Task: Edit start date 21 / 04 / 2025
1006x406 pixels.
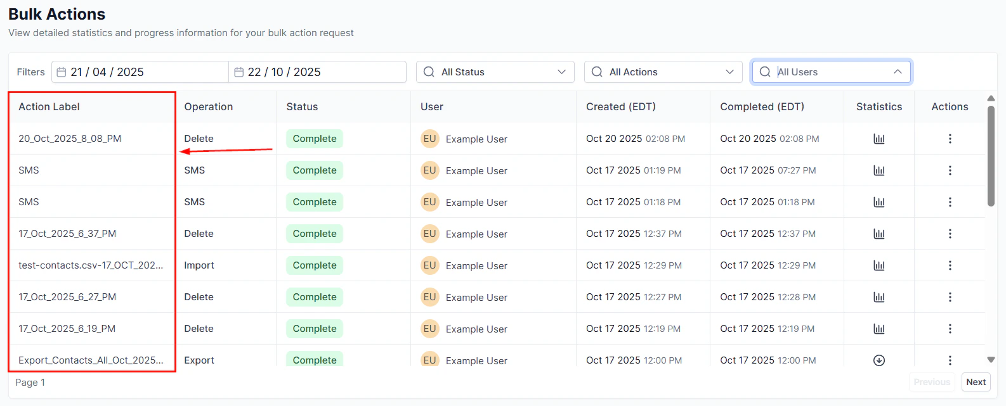Action: point(140,72)
